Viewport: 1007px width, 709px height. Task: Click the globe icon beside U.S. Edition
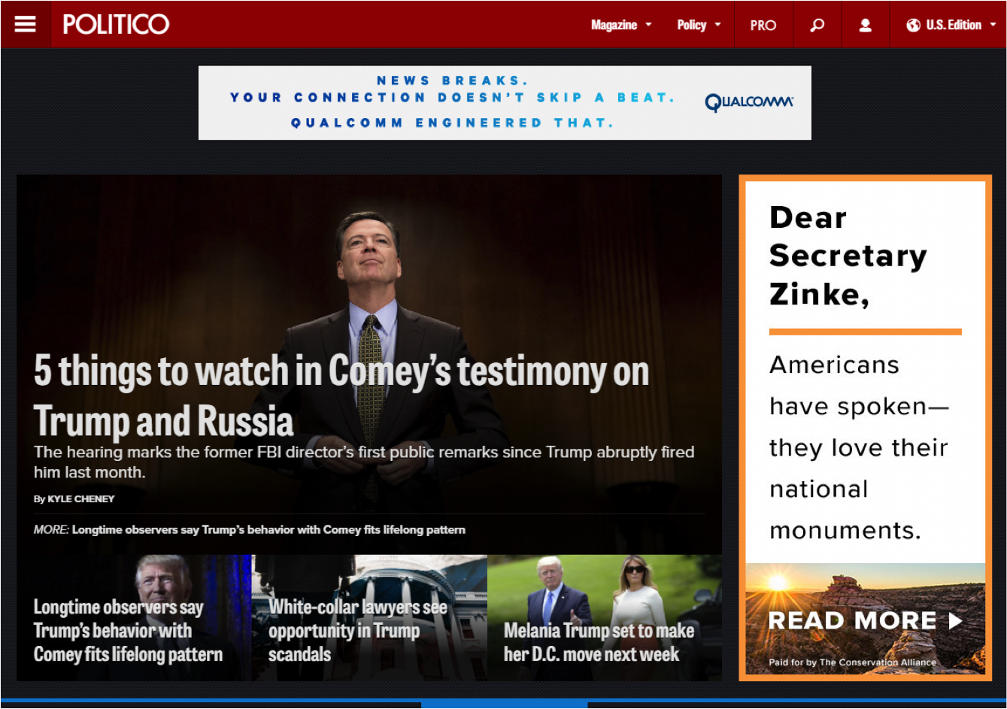(x=913, y=26)
